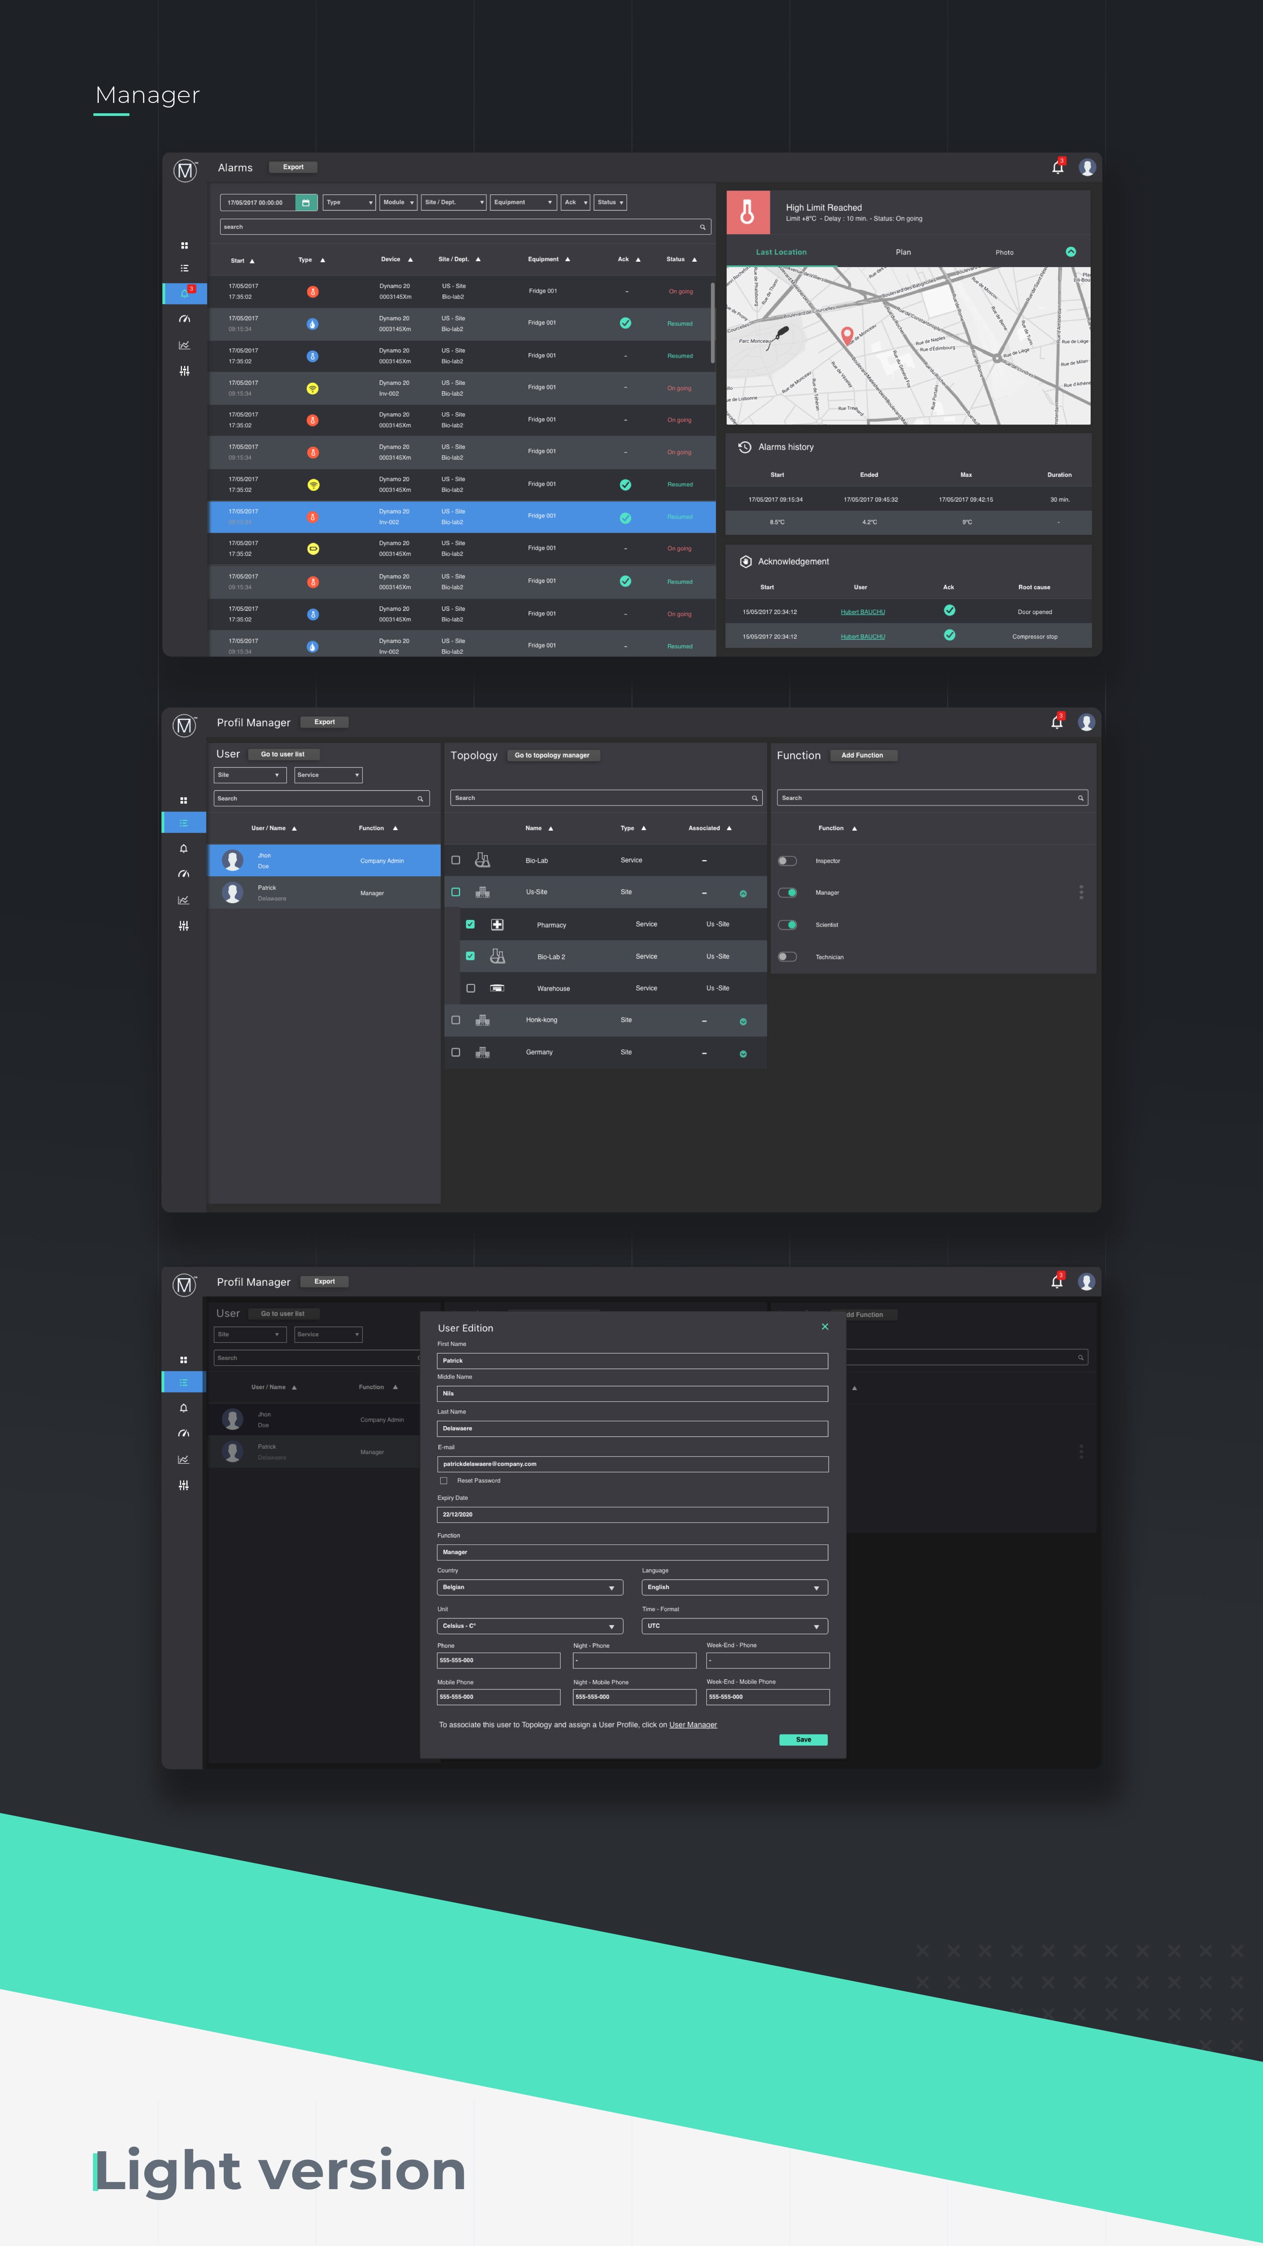Viewport: 1263px width, 2246px height.
Task: Open the Module filter dropdown
Action: pos(398,202)
